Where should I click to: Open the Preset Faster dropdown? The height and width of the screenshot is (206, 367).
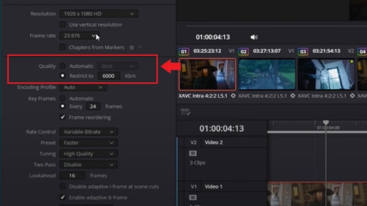point(89,143)
